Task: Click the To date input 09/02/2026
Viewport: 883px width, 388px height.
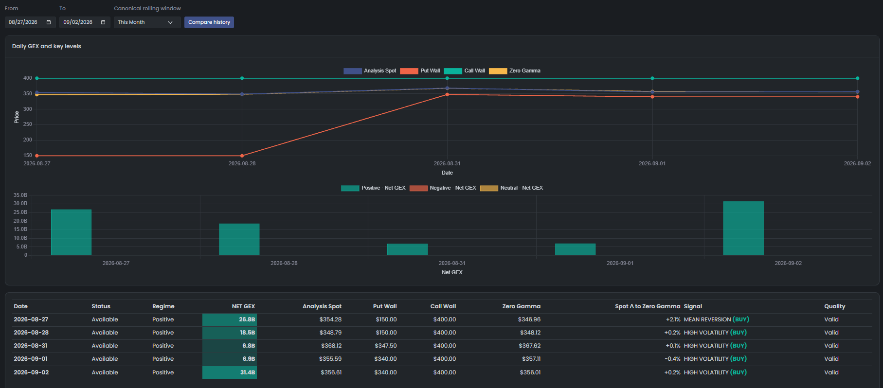Action: click(x=85, y=22)
